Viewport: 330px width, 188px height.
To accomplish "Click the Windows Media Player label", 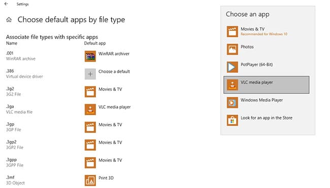I will pos(261,100).
